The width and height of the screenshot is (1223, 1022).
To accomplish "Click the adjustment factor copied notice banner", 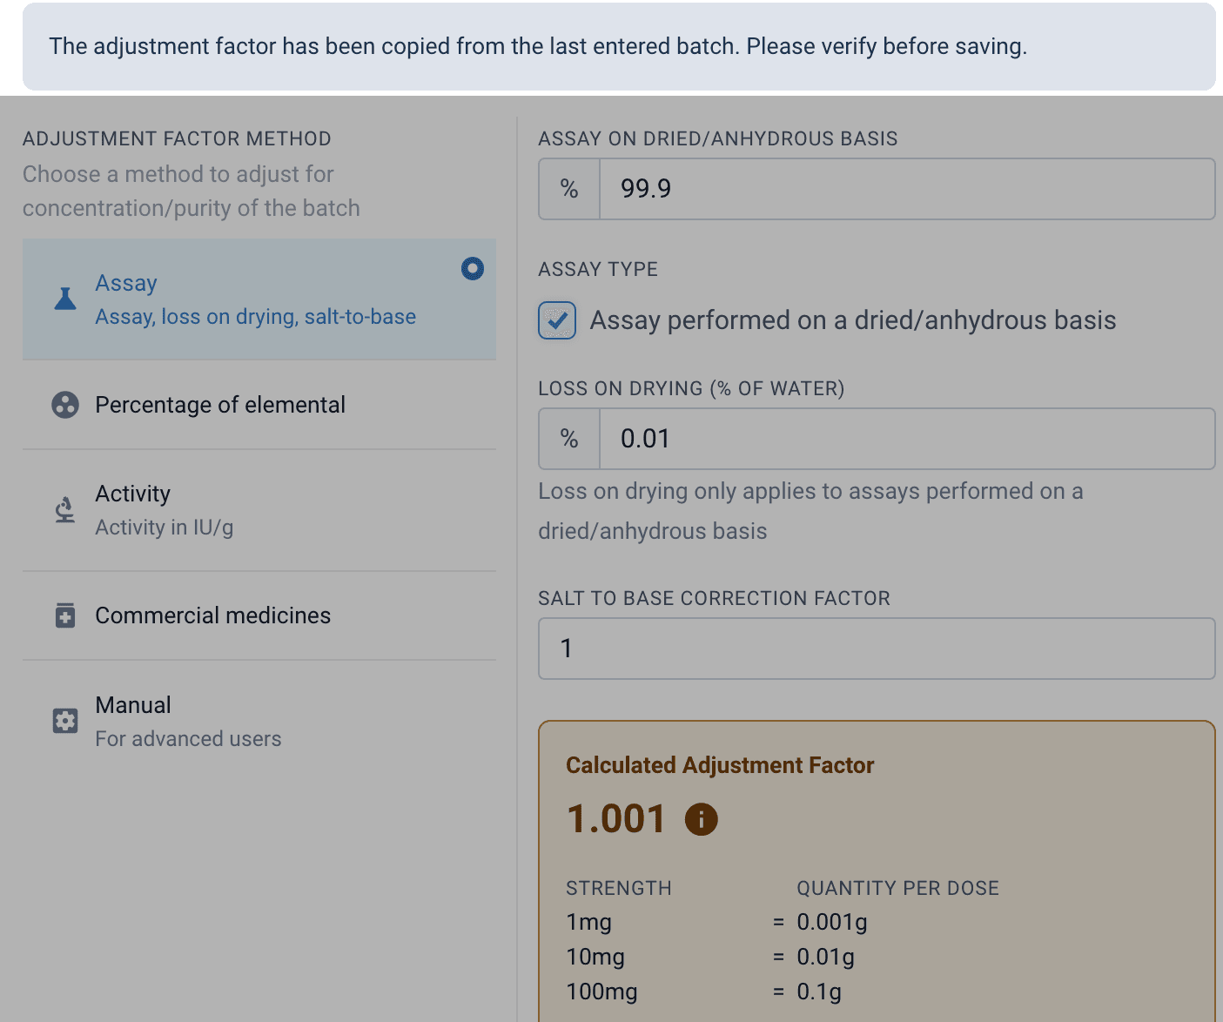I will [x=619, y=46].
